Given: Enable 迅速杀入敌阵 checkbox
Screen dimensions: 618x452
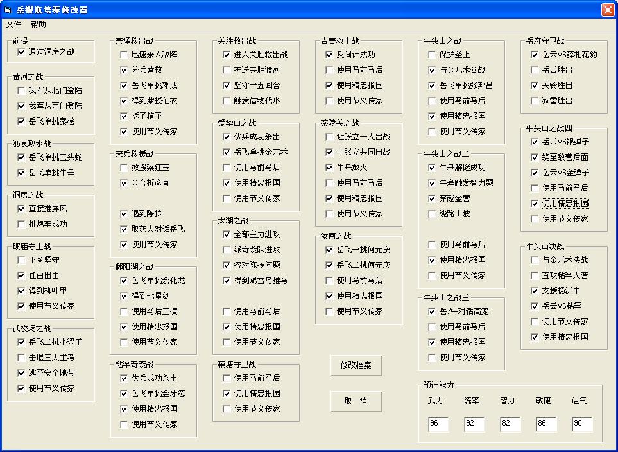Looking at the screenshot, I should pyautogui.click(x=124, y=55).
